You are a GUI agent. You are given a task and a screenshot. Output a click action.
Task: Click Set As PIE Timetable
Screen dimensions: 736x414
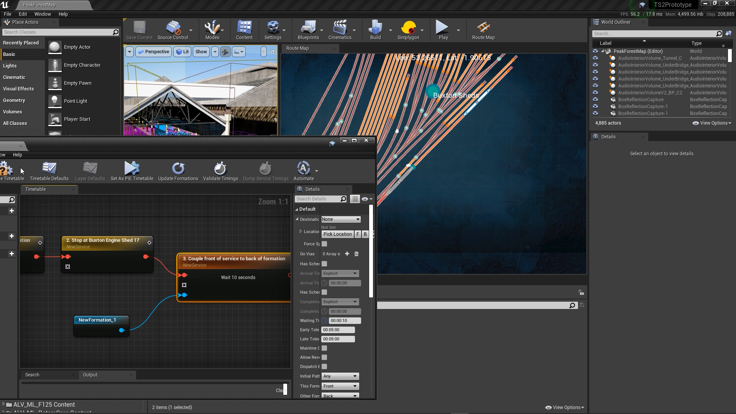point(131,171)
